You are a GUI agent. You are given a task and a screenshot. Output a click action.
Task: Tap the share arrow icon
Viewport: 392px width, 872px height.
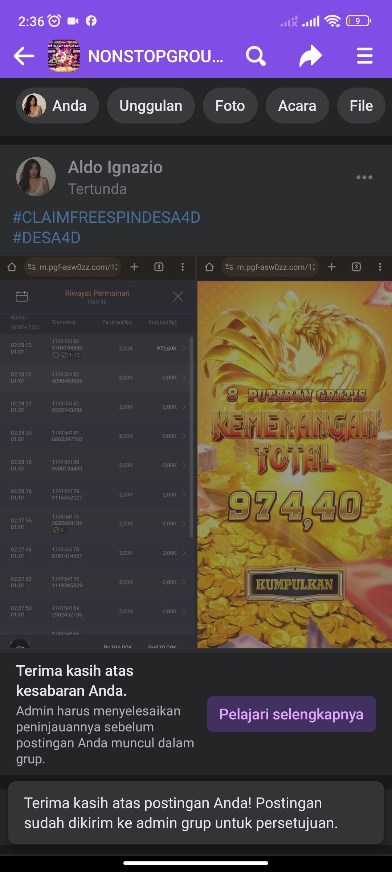point(310,56)
